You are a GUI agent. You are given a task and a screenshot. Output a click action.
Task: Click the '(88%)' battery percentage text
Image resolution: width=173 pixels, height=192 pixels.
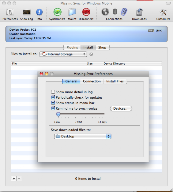point(159,31)
